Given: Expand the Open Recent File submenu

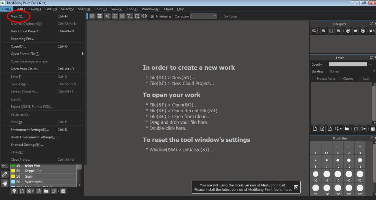Looking at the screenshot, I should pyautogui.click(x=44, y=54).
